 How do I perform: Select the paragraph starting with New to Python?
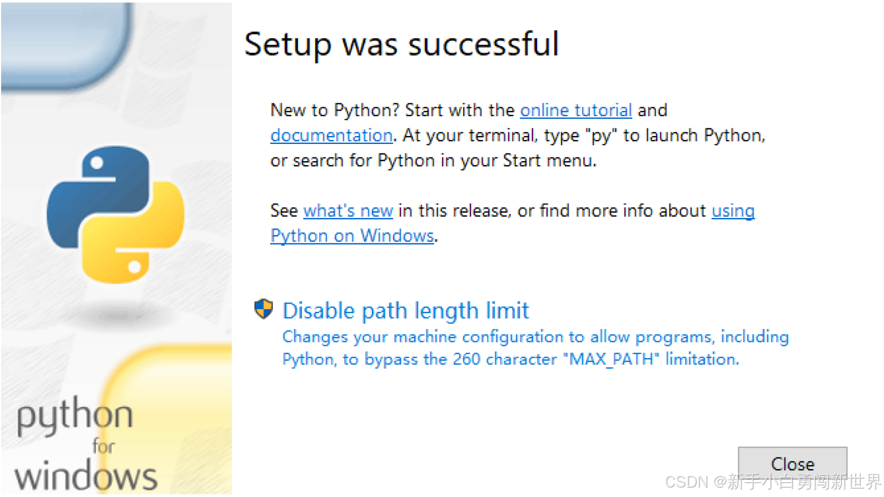[517, 135]
